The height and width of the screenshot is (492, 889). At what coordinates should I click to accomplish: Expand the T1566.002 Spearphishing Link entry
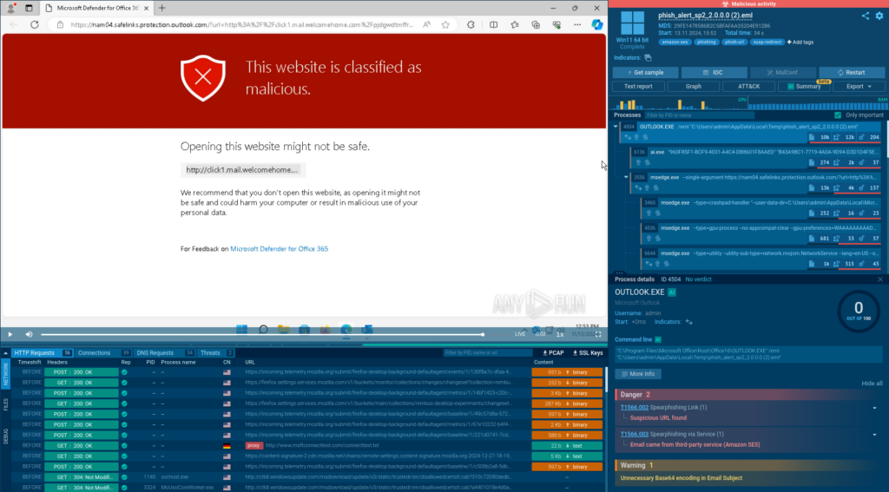(875, 408)
